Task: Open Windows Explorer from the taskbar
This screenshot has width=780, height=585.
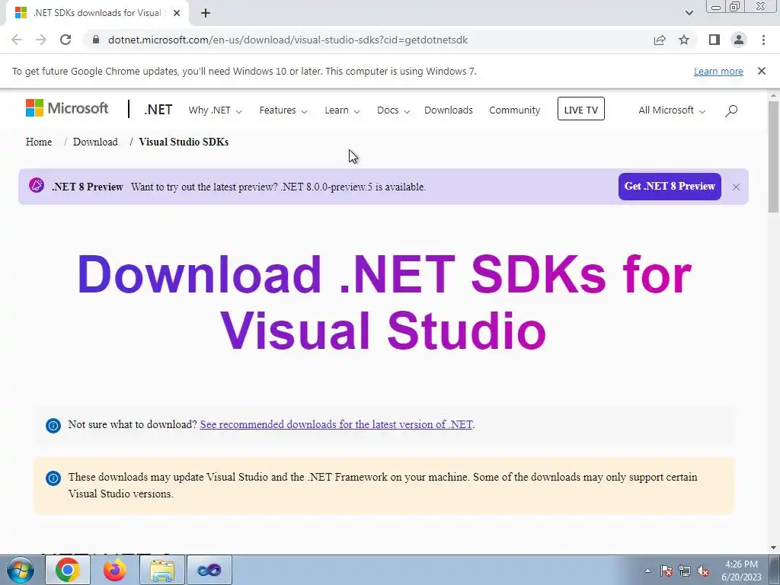Action: tap(162, 570)
